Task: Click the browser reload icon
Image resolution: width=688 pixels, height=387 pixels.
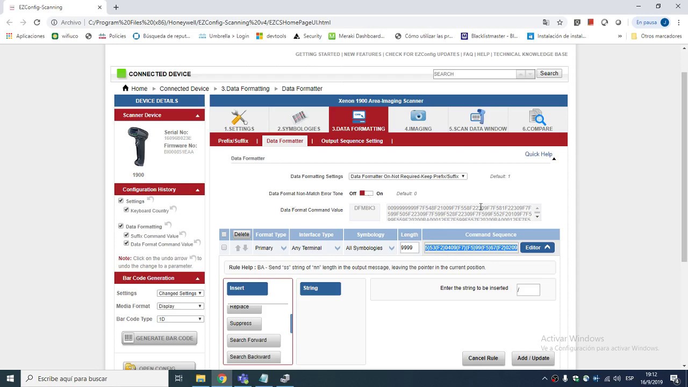Action: tap(37, 22)
